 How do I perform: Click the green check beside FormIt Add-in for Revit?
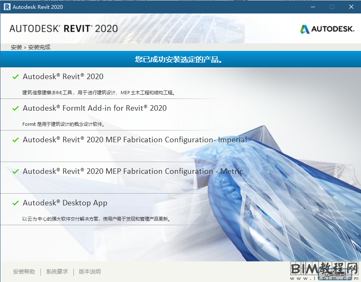click(16, 108)
